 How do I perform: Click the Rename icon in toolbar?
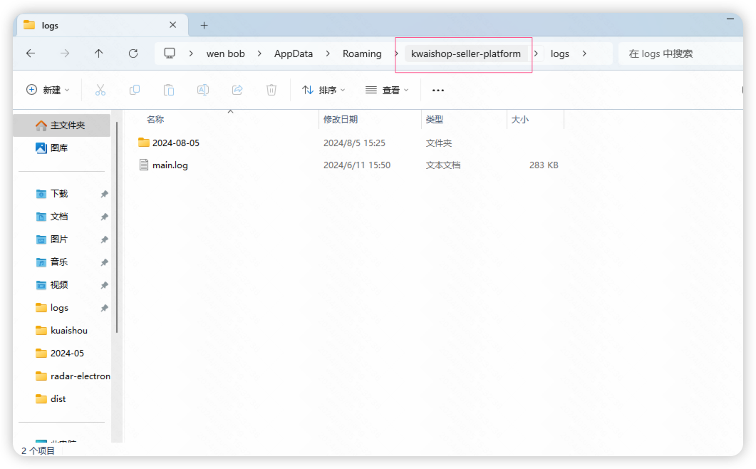point(203,90)
